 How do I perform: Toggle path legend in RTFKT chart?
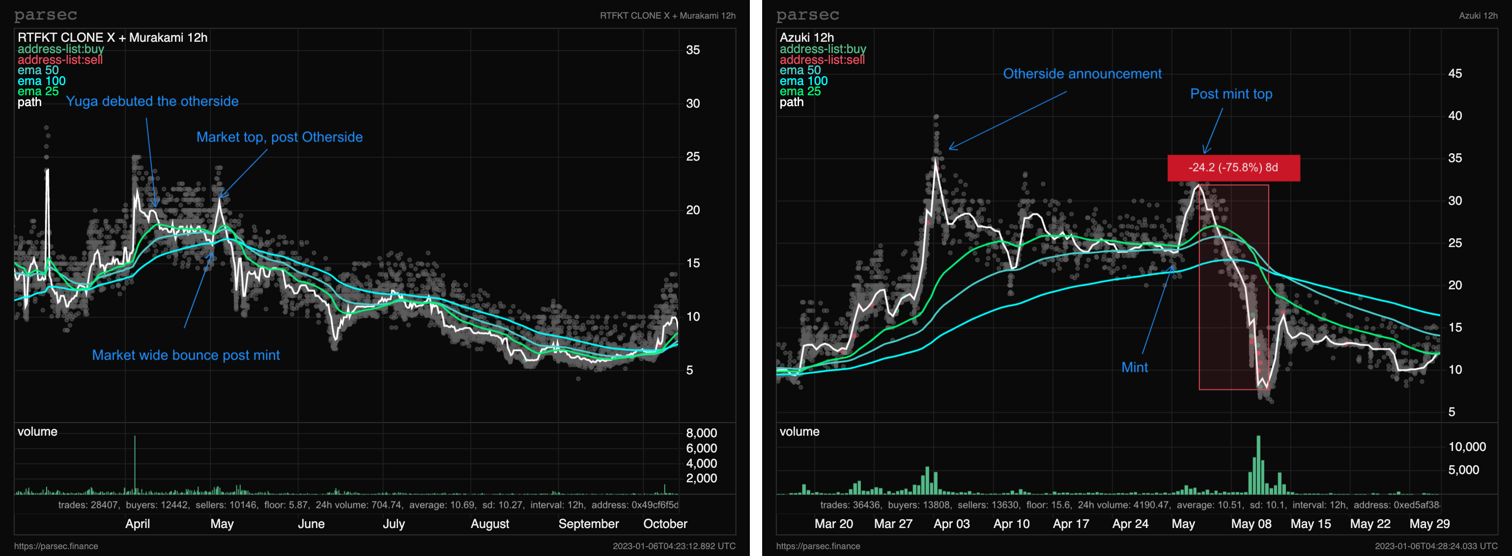pos(29,102)
